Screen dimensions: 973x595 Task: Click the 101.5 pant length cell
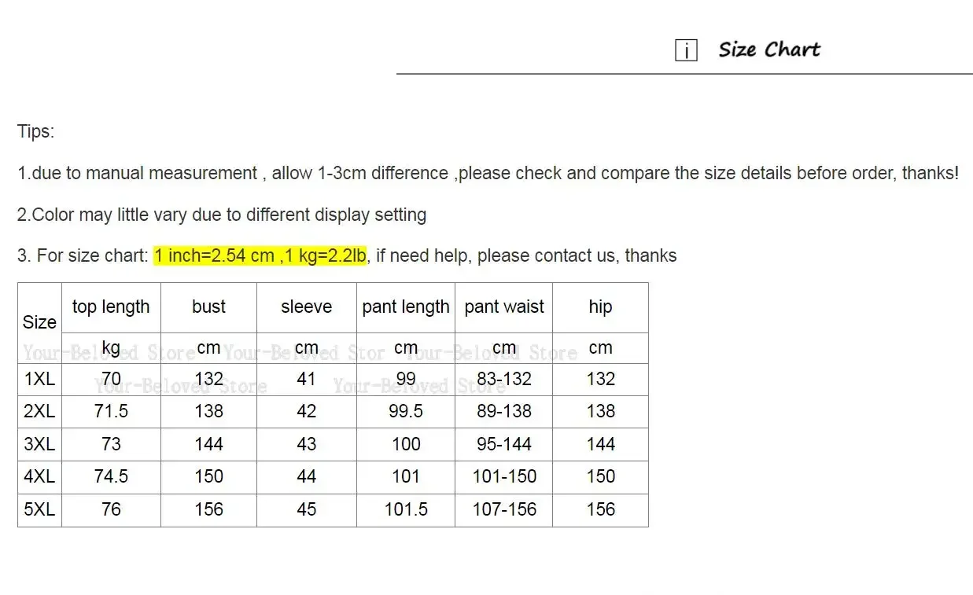point(406,509)
